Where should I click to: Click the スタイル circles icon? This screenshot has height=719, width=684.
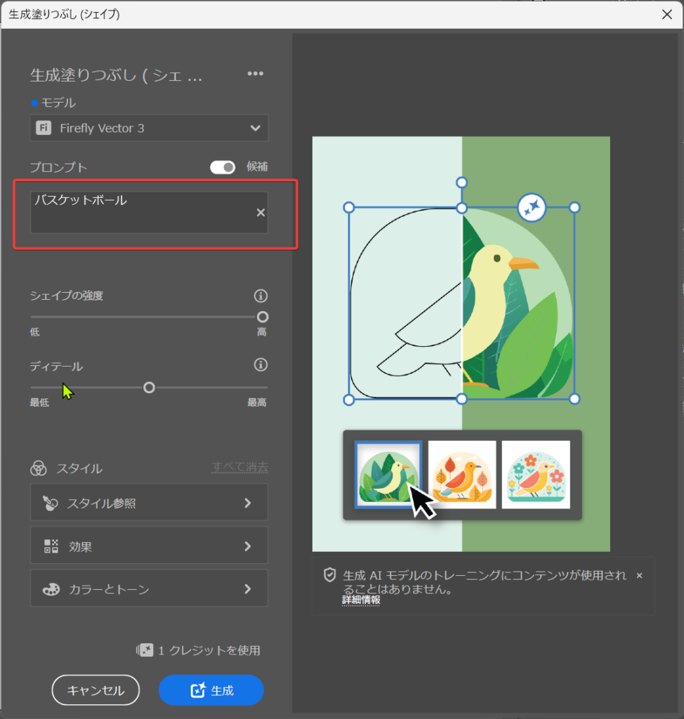pos(39,468)
